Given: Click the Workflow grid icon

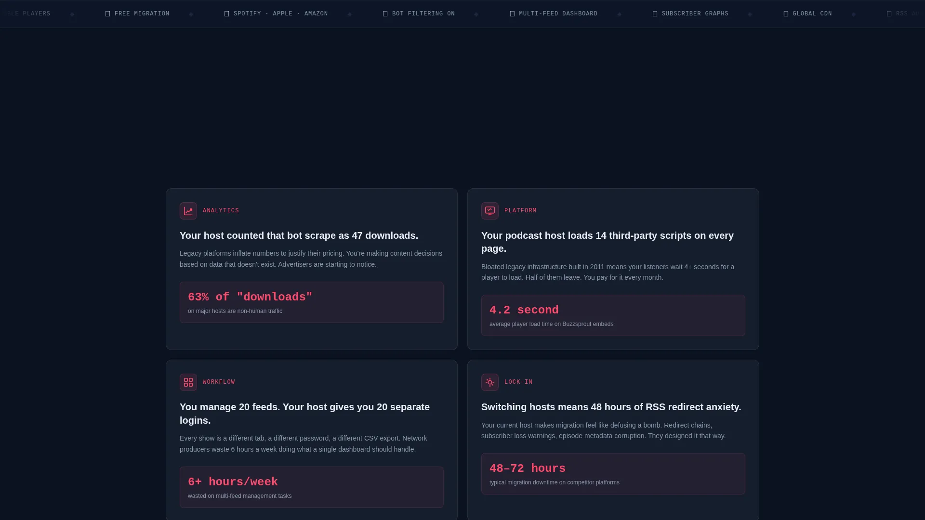Looking at the screenshot, I should [188, 382].
